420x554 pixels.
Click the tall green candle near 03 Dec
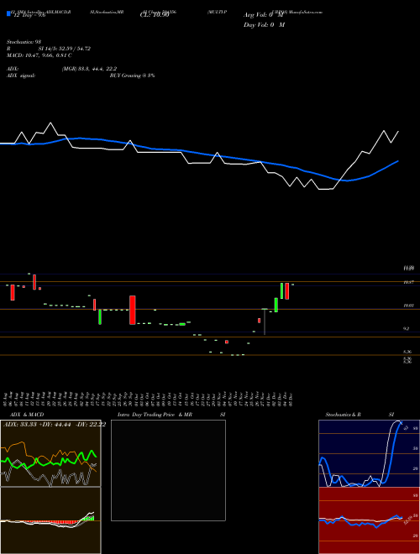[x=281, y=290]
